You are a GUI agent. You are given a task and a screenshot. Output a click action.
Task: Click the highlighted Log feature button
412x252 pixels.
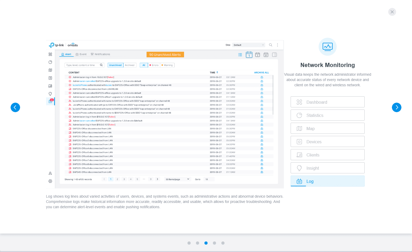(x=327, y=181)
